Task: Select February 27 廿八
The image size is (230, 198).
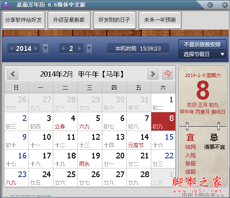Action: 115,178
